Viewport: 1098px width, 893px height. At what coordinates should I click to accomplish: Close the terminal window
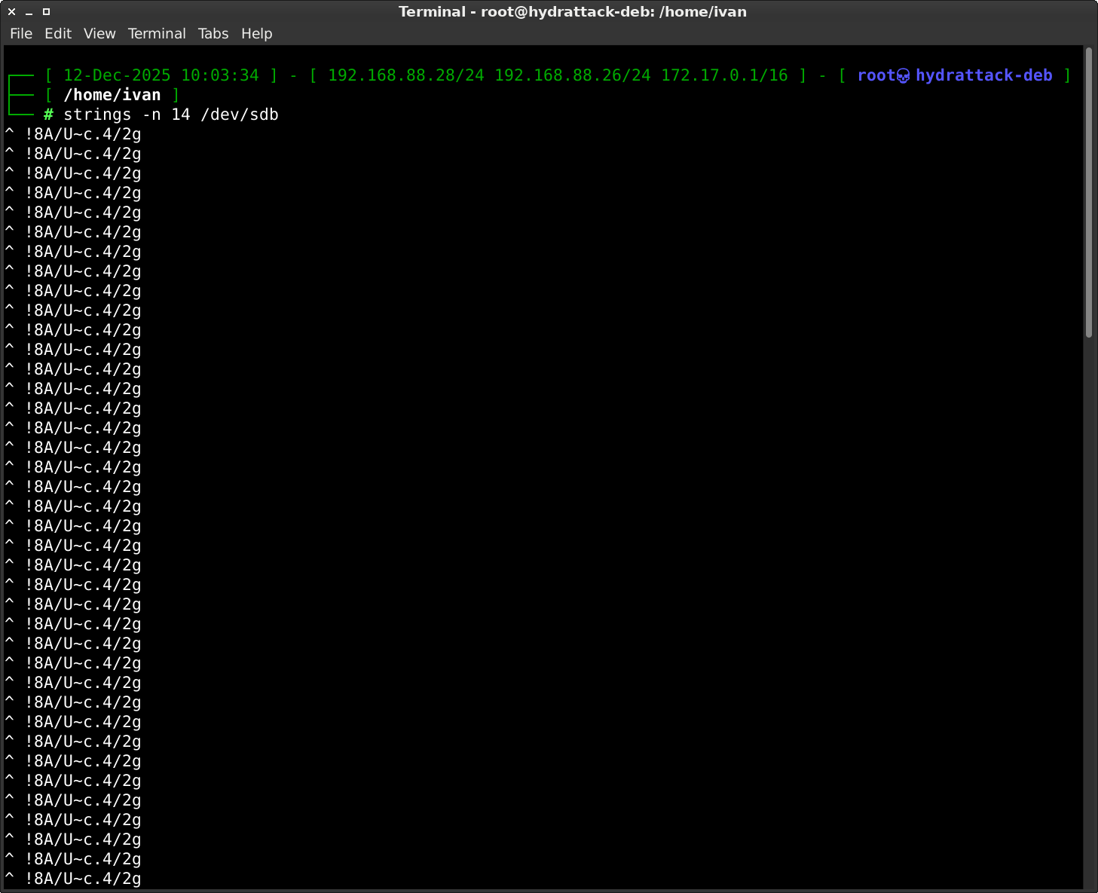point(11,11)
